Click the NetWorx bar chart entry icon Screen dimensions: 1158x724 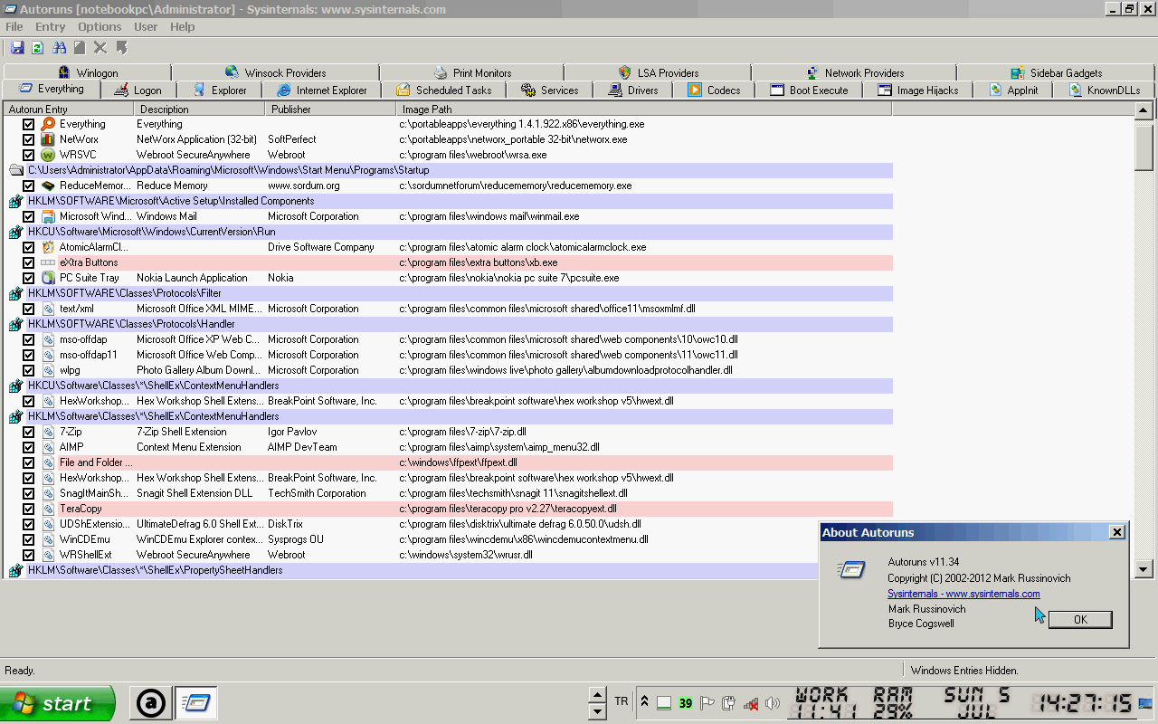[49, 139]
